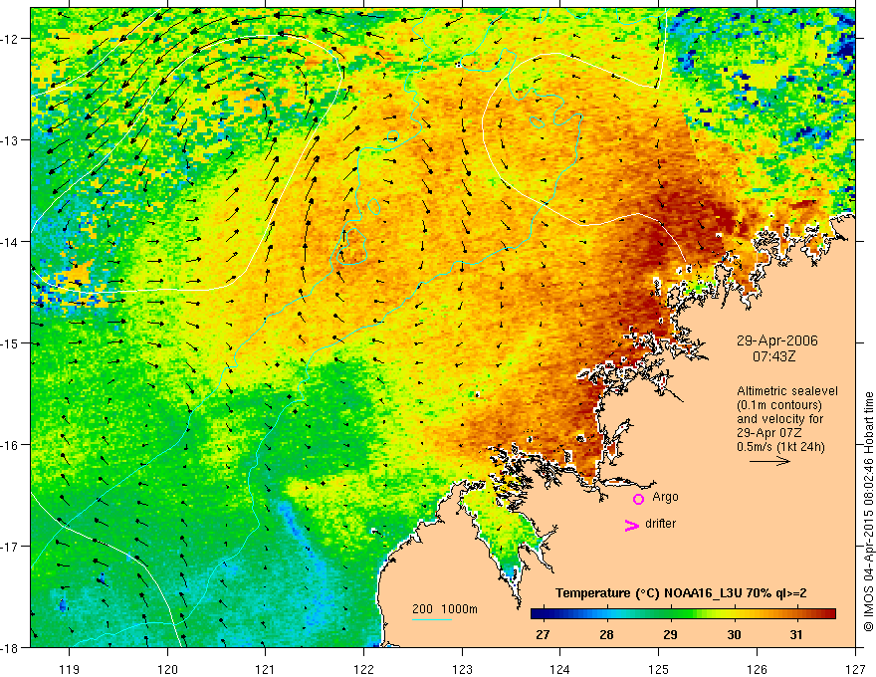
Task: Click the latitude axis label '-17'
Action: pyautogui.click(x=11, y=546)
